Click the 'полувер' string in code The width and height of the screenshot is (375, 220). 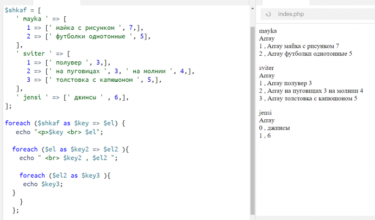[68, 63]
